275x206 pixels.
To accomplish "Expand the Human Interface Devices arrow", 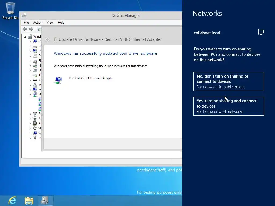I will coord(30,71).
